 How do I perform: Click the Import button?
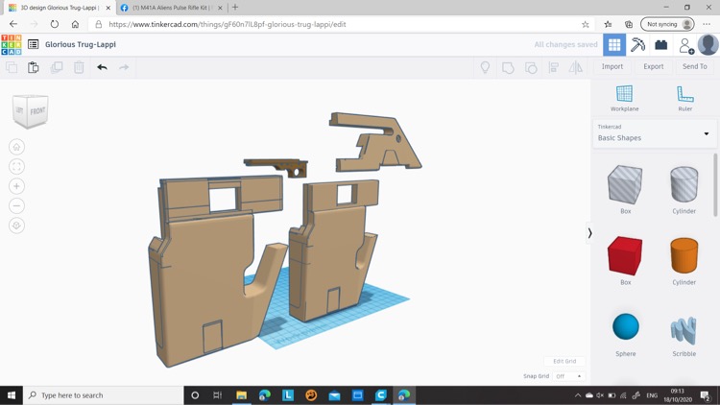[612, 66]
